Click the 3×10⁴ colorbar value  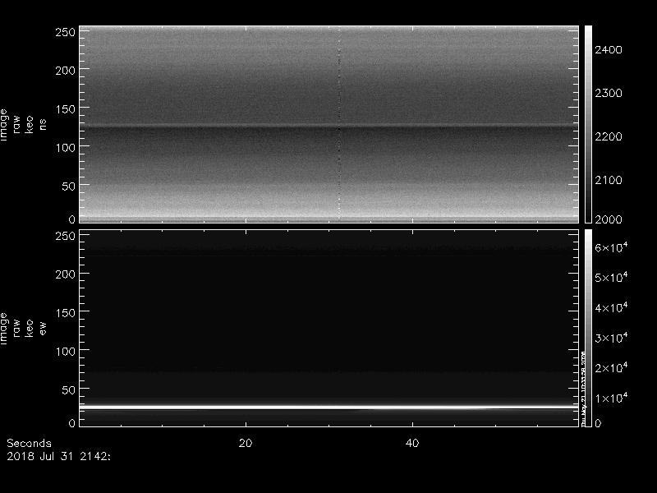point(611,338)
